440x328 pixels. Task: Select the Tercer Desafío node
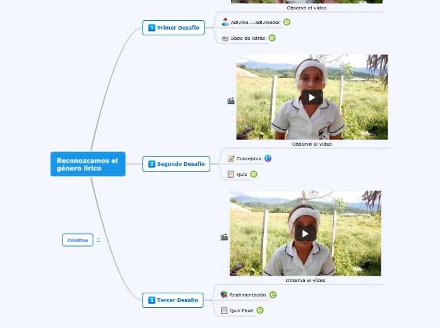click(173, 300)
